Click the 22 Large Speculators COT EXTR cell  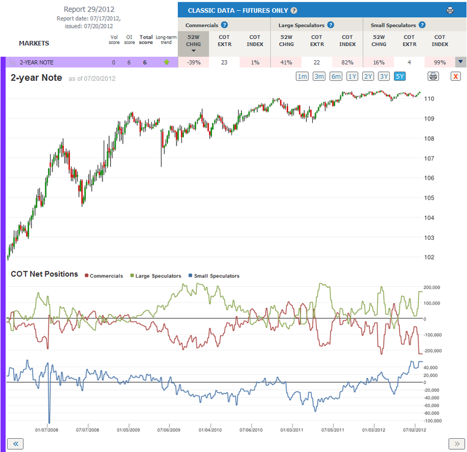316,62
